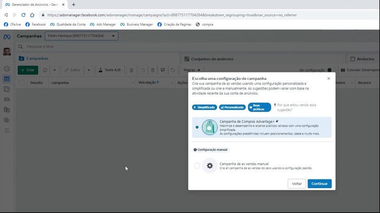The height and width of the screenshot is (213, 380).
Task: Click the browser home icon
Action: pyautogui.click(x=32, y=15)
